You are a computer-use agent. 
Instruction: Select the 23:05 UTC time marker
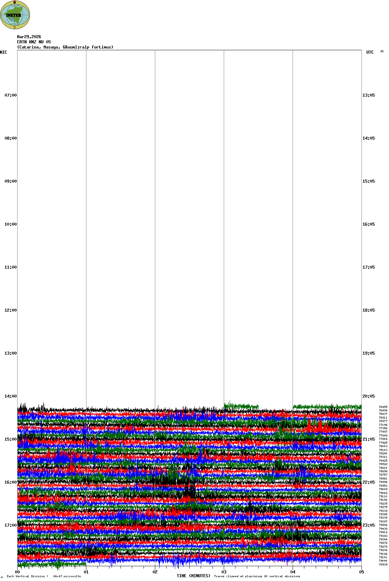tap(368, 525)
